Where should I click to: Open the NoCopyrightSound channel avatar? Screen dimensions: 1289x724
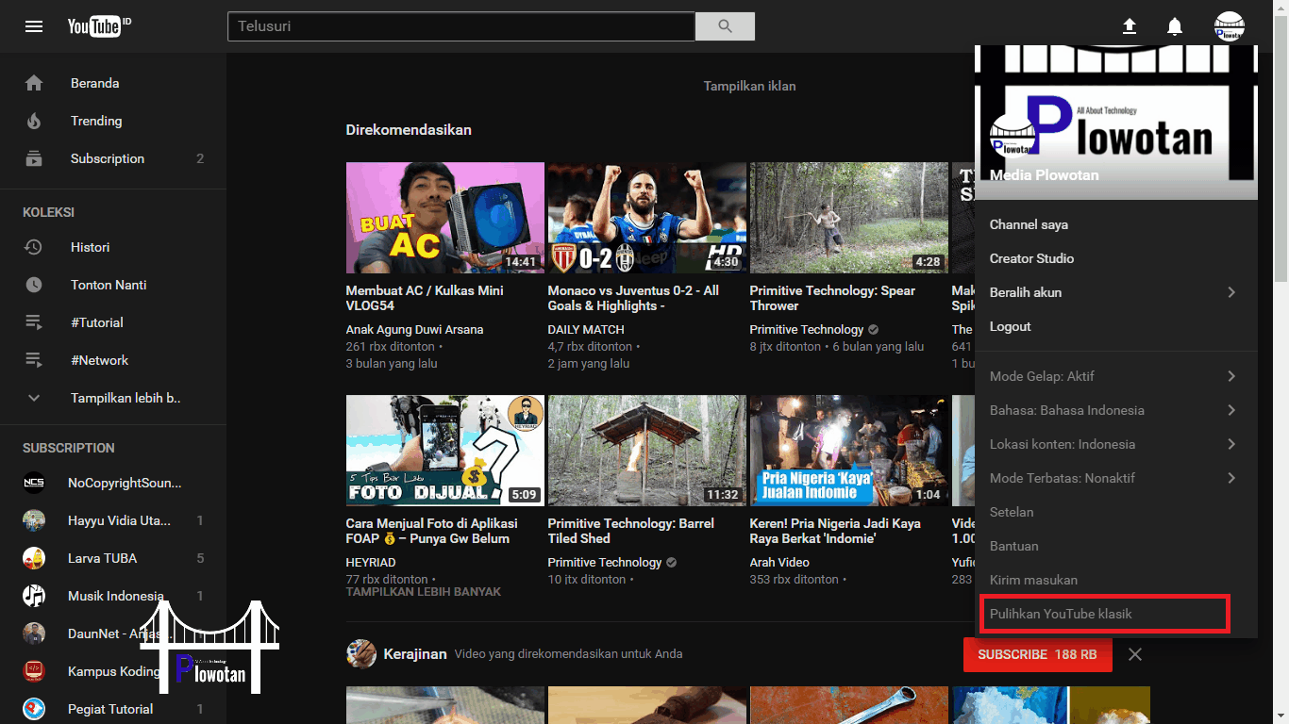[x=34, y=482]
